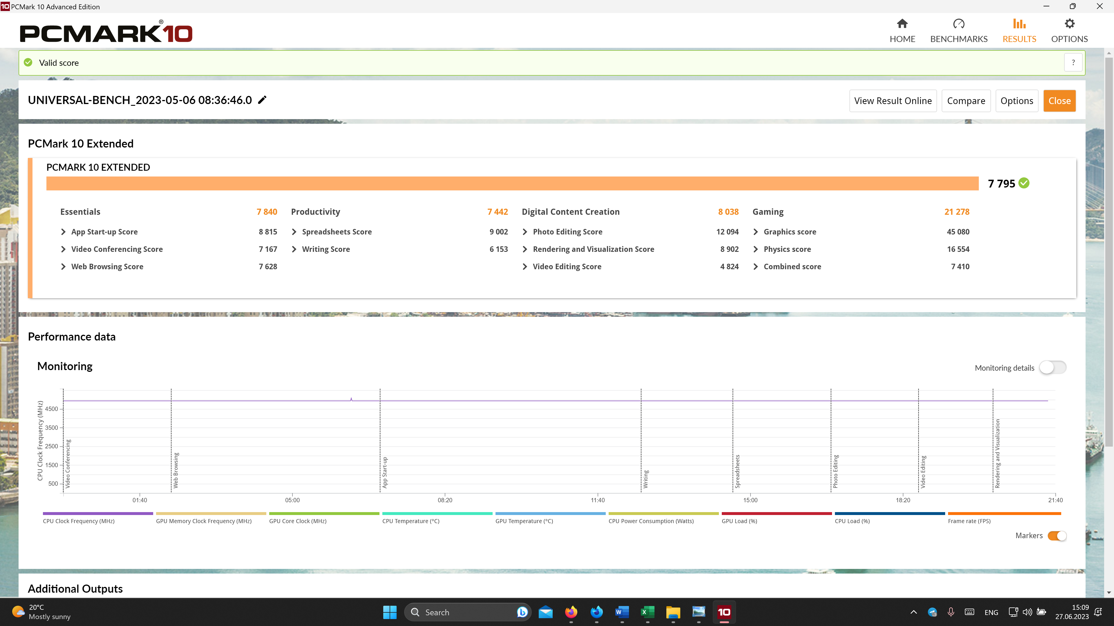Click the page vertical scrollbar
The width and height of the screenshot is (1114, 626).
[1109, 252]
